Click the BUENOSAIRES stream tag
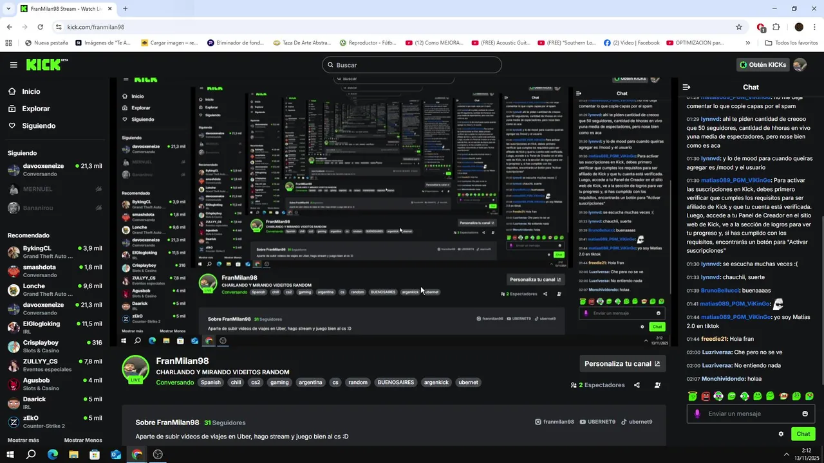The height and width of the screenshot is (463, 824). click(x=395, y=383)
